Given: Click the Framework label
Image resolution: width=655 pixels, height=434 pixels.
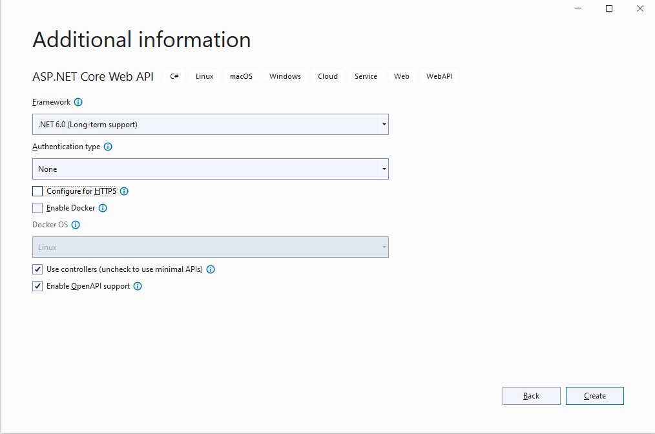Looking at the screenshot, I should coord(52,102).
